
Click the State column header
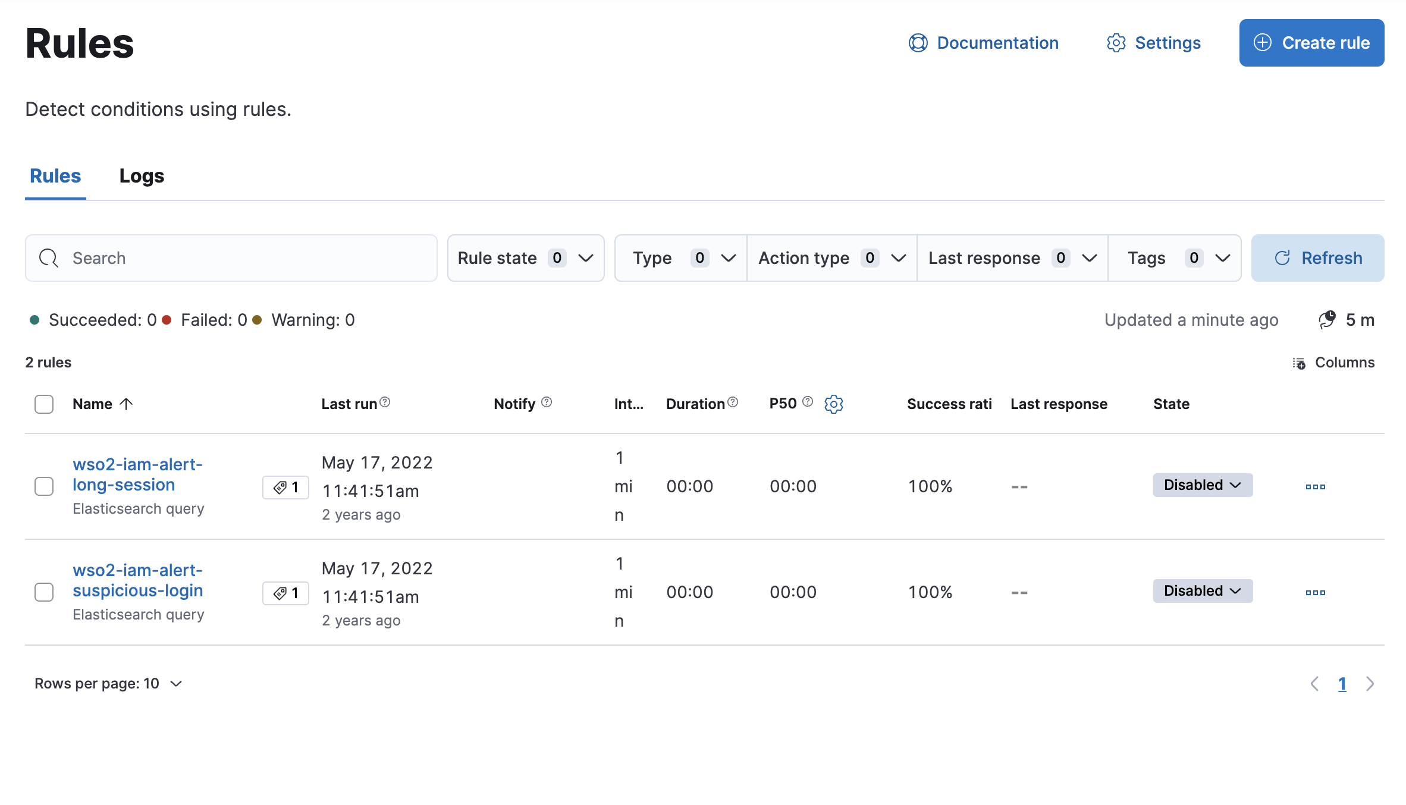(1171, 404)
